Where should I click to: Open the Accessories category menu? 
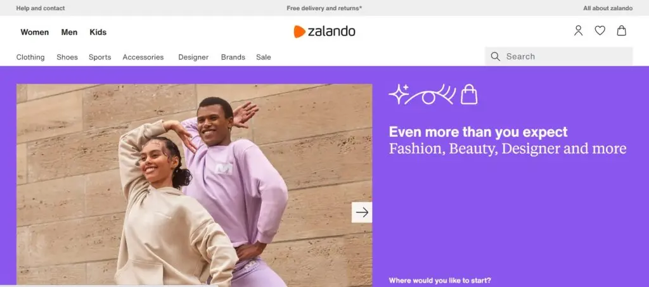coord(143,57)
